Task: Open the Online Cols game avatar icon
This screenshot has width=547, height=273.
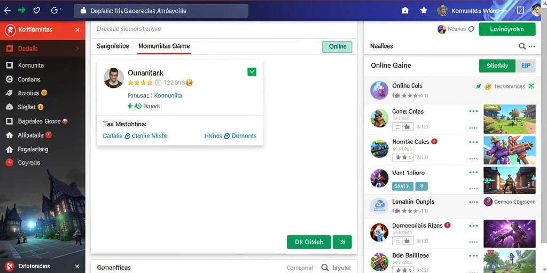Action: tap(379, 91)
